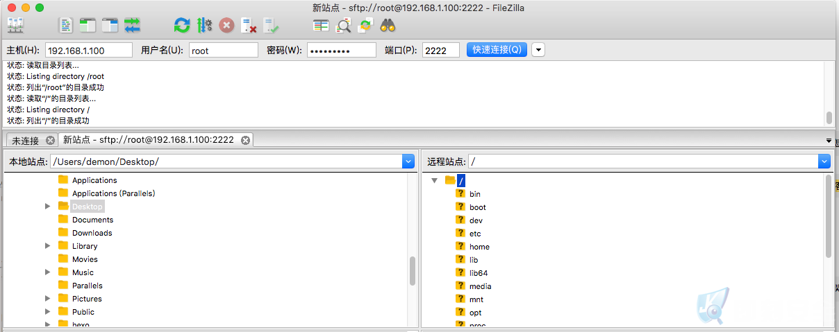Click the 本地站点 path field
The image size is (839, 332).
click(x=226, y=161)
